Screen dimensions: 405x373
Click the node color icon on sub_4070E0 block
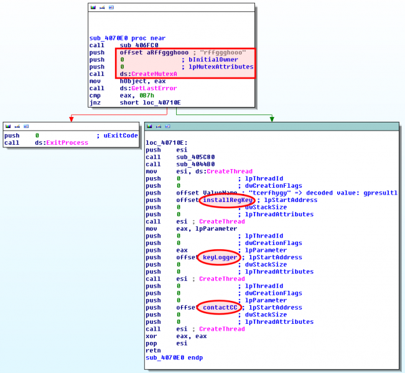click(x=93, y=7)
